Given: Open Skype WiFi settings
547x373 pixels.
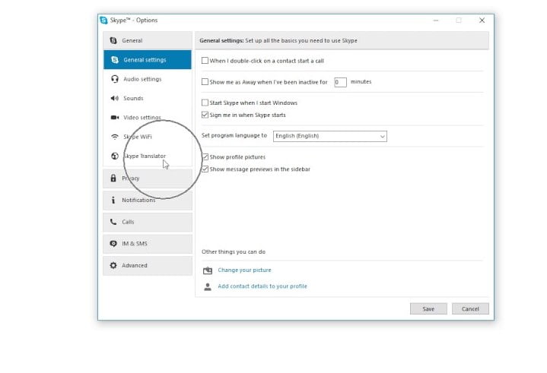Looking at the screenshot, I should (x=148, y=137).
